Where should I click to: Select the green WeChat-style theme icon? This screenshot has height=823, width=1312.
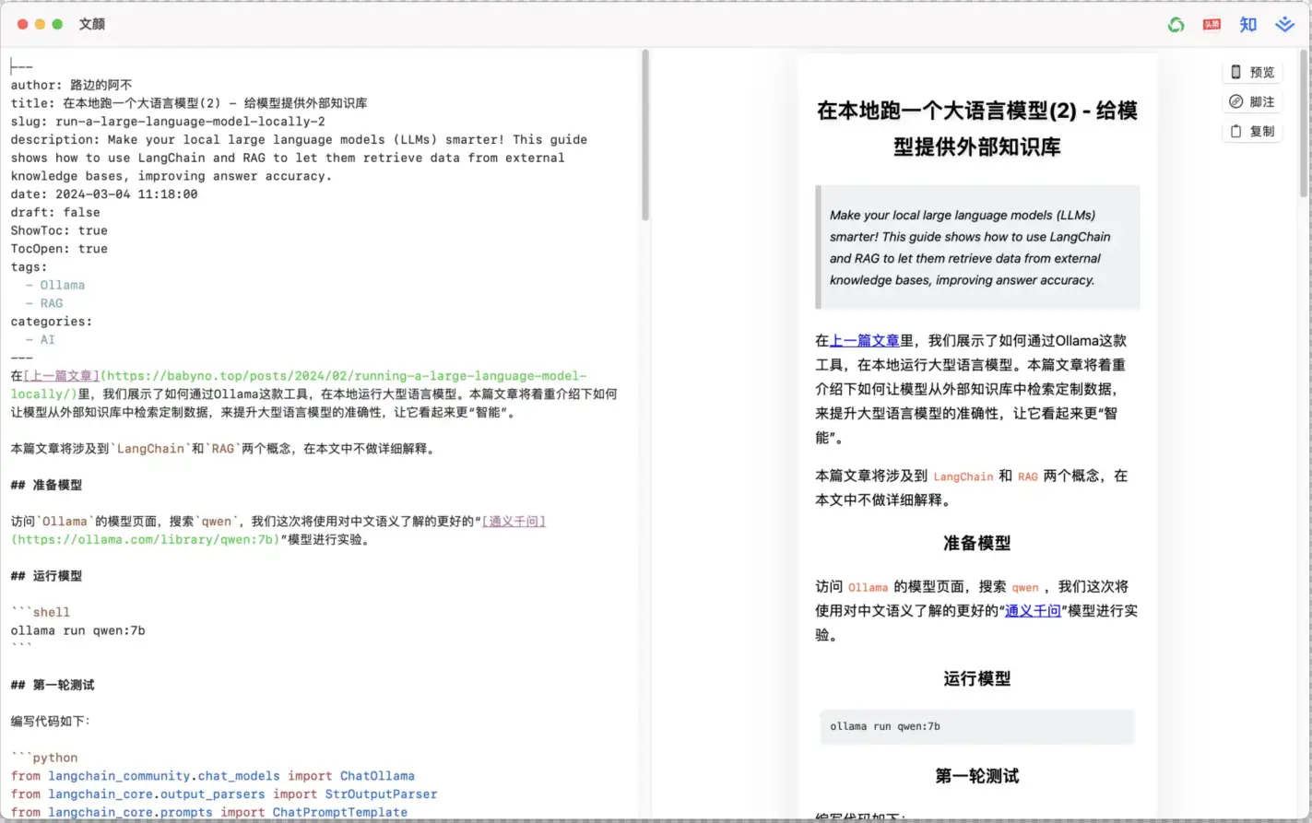pos(1176,25)
